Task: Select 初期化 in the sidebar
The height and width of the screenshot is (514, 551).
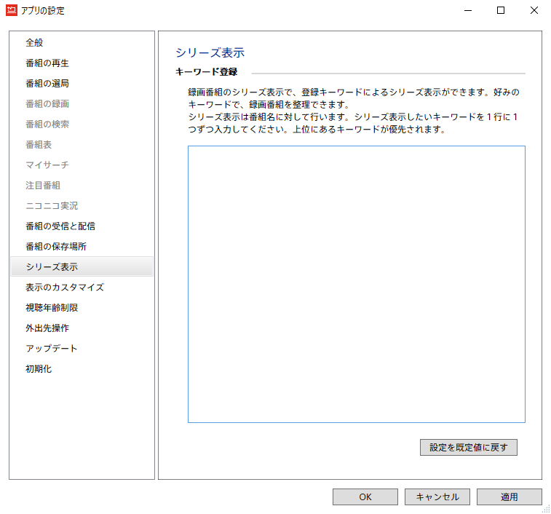Action: coord(39,369)
